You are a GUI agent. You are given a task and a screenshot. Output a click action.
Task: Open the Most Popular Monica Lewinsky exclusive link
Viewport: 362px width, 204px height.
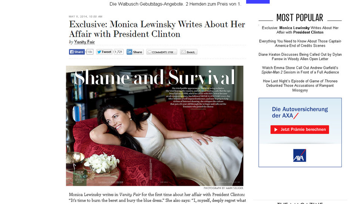(x=300, y=30)
